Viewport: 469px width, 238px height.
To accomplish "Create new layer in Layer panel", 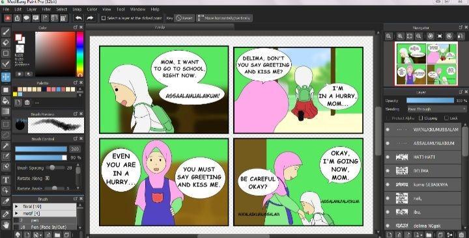I will click(x=389, y=235).
